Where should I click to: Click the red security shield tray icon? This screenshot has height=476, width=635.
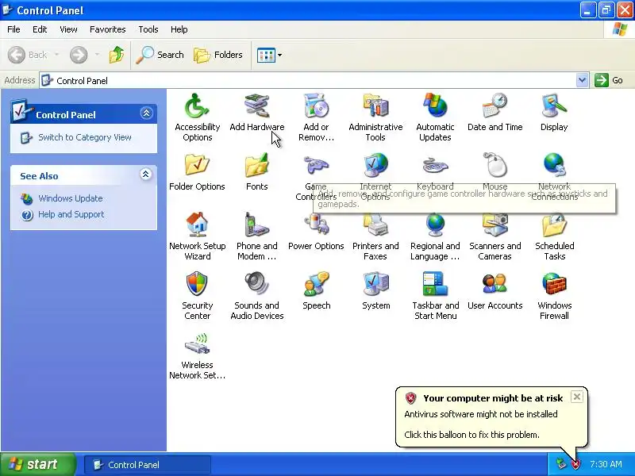575,464
